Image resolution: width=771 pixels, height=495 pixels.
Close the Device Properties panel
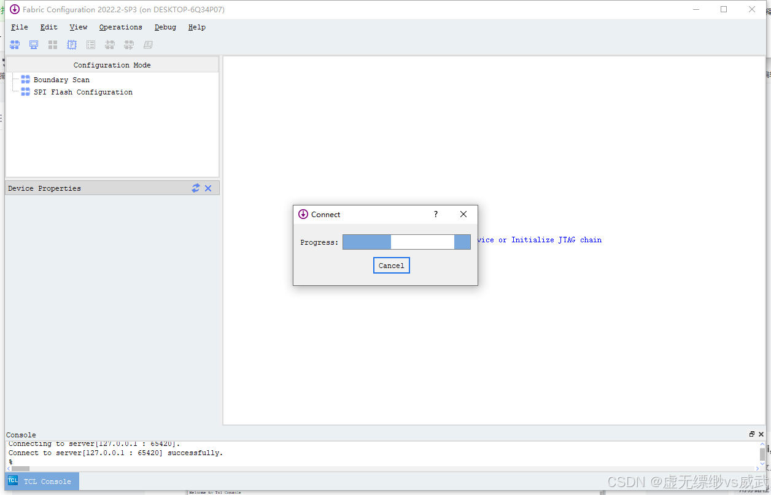[208, 188]
